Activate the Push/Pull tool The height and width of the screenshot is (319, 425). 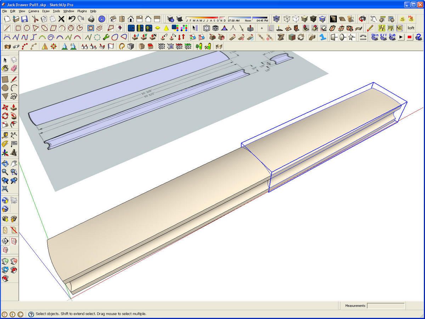point(14,107)
